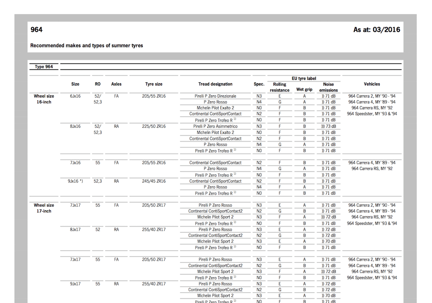Click the "Axles" column header
The width and height of the screenshot is (432, 303).
tap(116, 84)
